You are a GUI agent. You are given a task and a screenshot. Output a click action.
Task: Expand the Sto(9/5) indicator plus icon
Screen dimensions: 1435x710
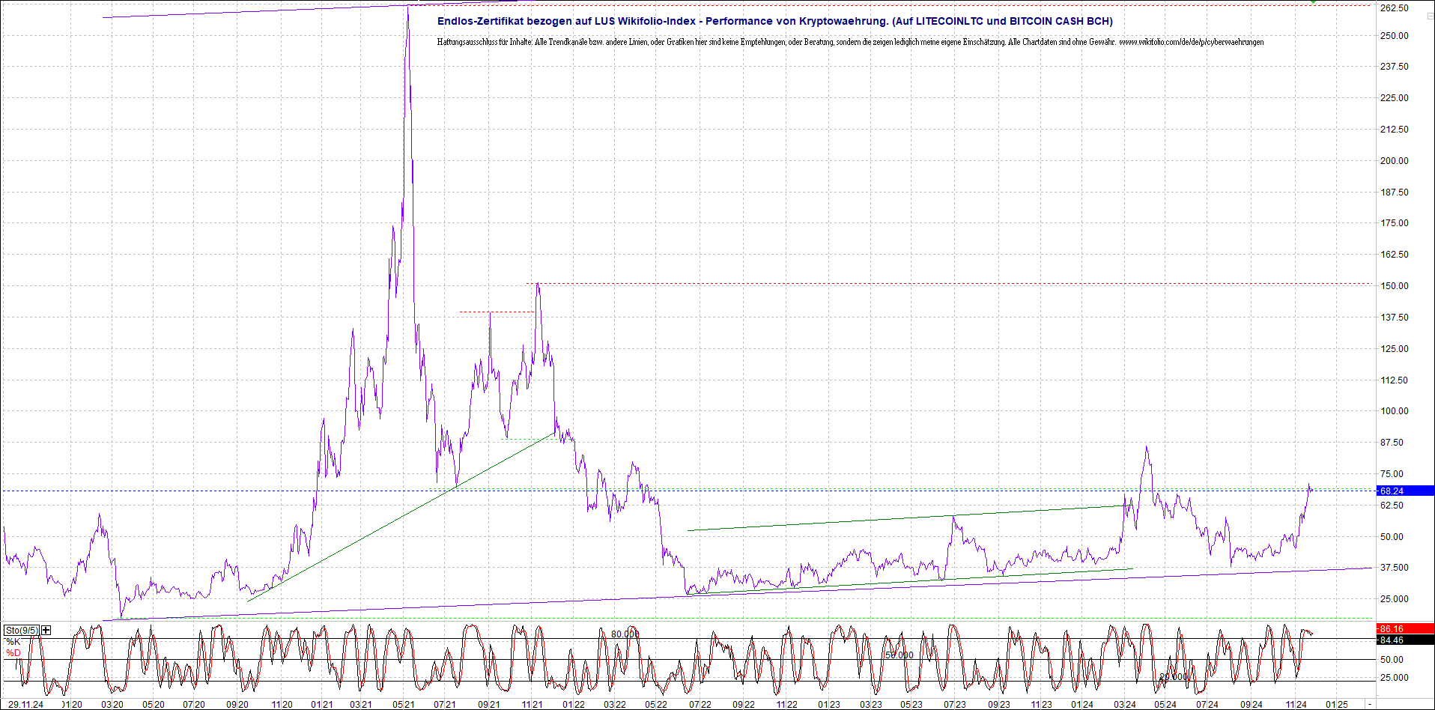46,630
